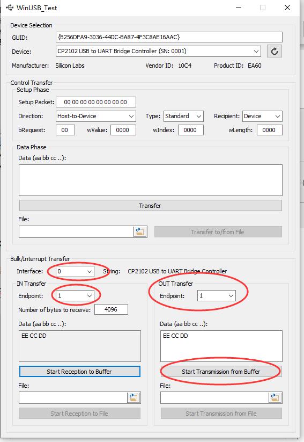Click Product ID value EA60
Image resolution: width=304 pixels, height=442 pixels.
pyautogui.click(x=255, y=66)
